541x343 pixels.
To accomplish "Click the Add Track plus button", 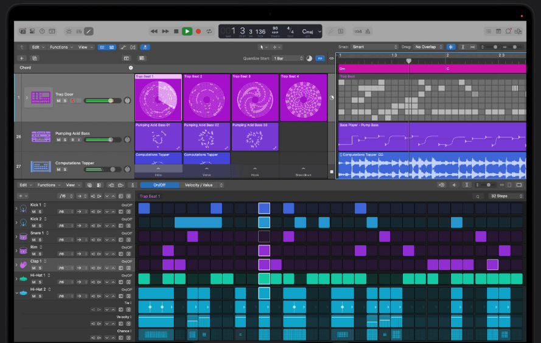I will pos(22,58).
